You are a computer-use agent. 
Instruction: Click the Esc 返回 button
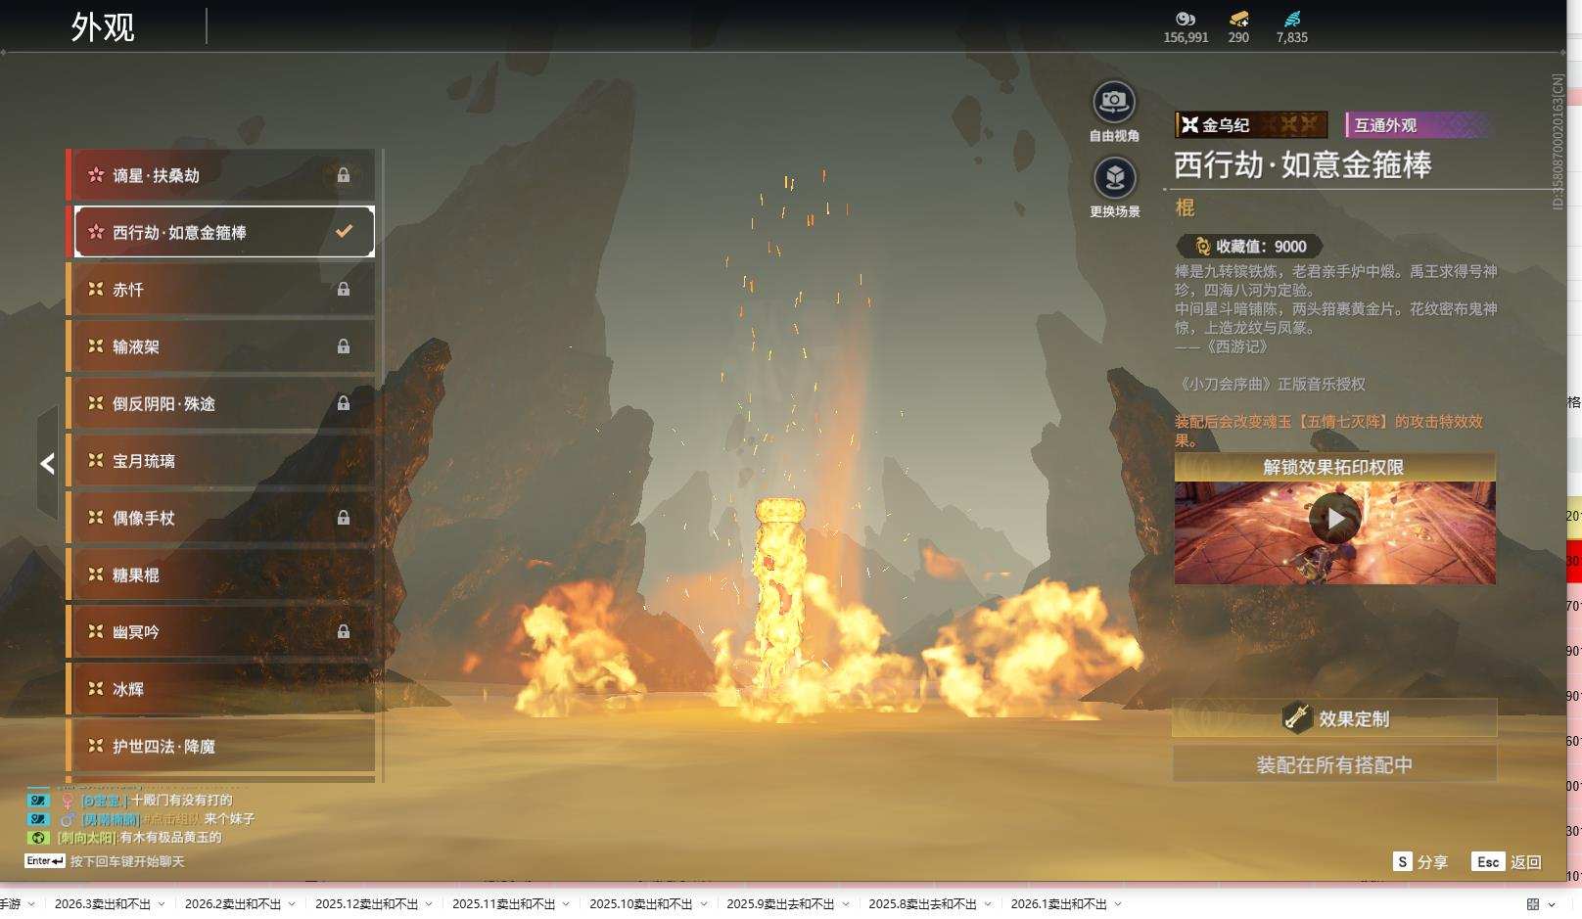[x=1507, y=862]
